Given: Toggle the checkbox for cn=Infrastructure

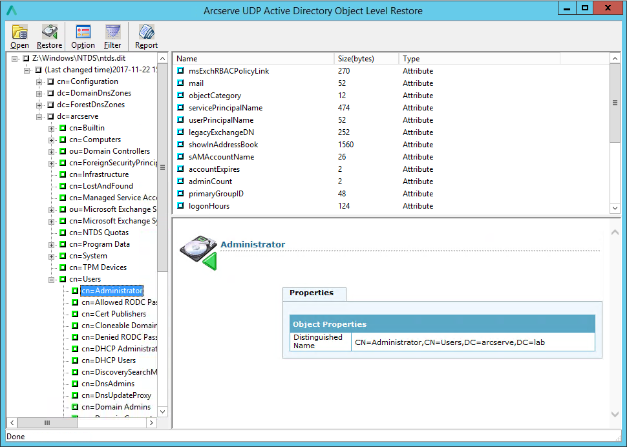Looking at the screenshot, I should tap(63, 174).
